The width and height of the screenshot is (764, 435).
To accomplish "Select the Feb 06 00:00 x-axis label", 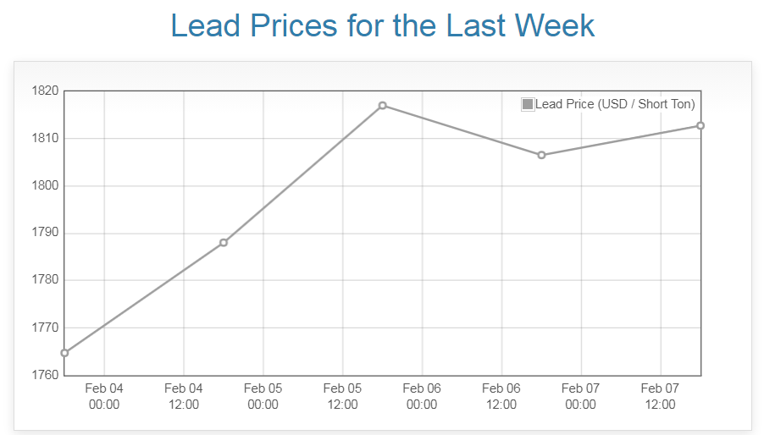I will 422,396.
